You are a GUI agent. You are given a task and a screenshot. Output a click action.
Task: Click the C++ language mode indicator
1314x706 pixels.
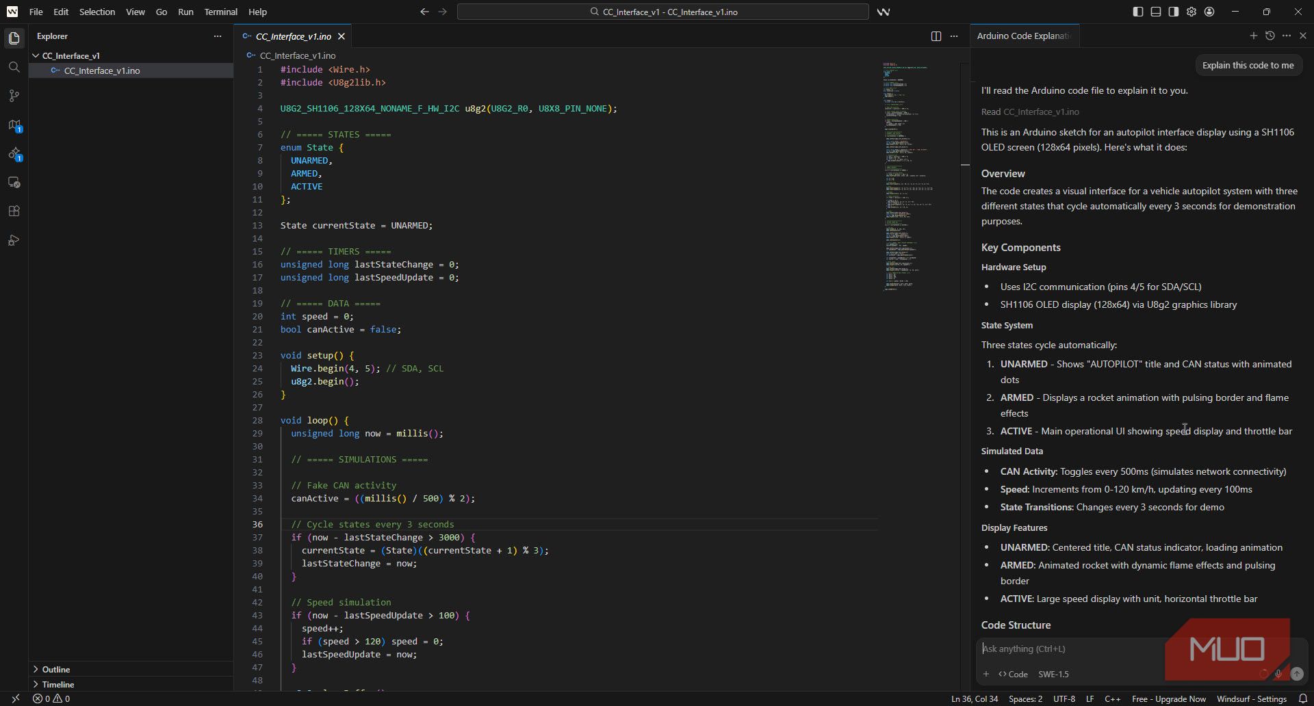[1113, 698]
